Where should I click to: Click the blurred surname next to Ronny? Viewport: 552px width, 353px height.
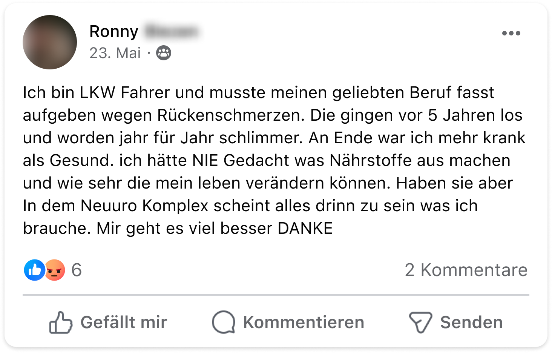point(172,32)
